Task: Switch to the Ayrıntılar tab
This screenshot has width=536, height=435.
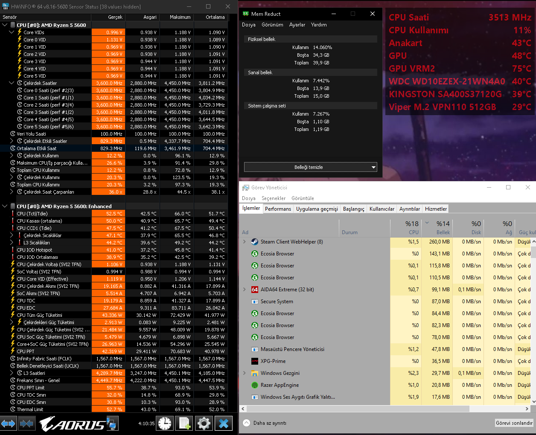Action: [x=410, y=209]
